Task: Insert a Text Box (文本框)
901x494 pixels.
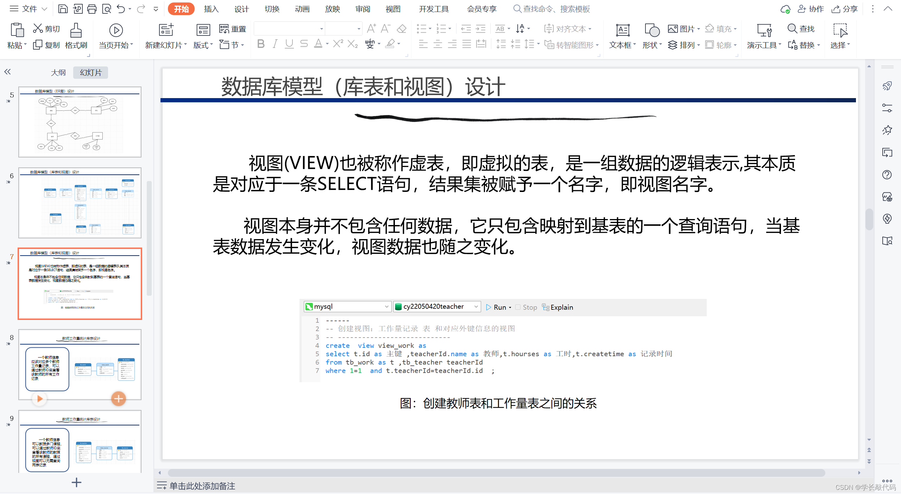Action: pyautogui.click(x=622, y=31)
